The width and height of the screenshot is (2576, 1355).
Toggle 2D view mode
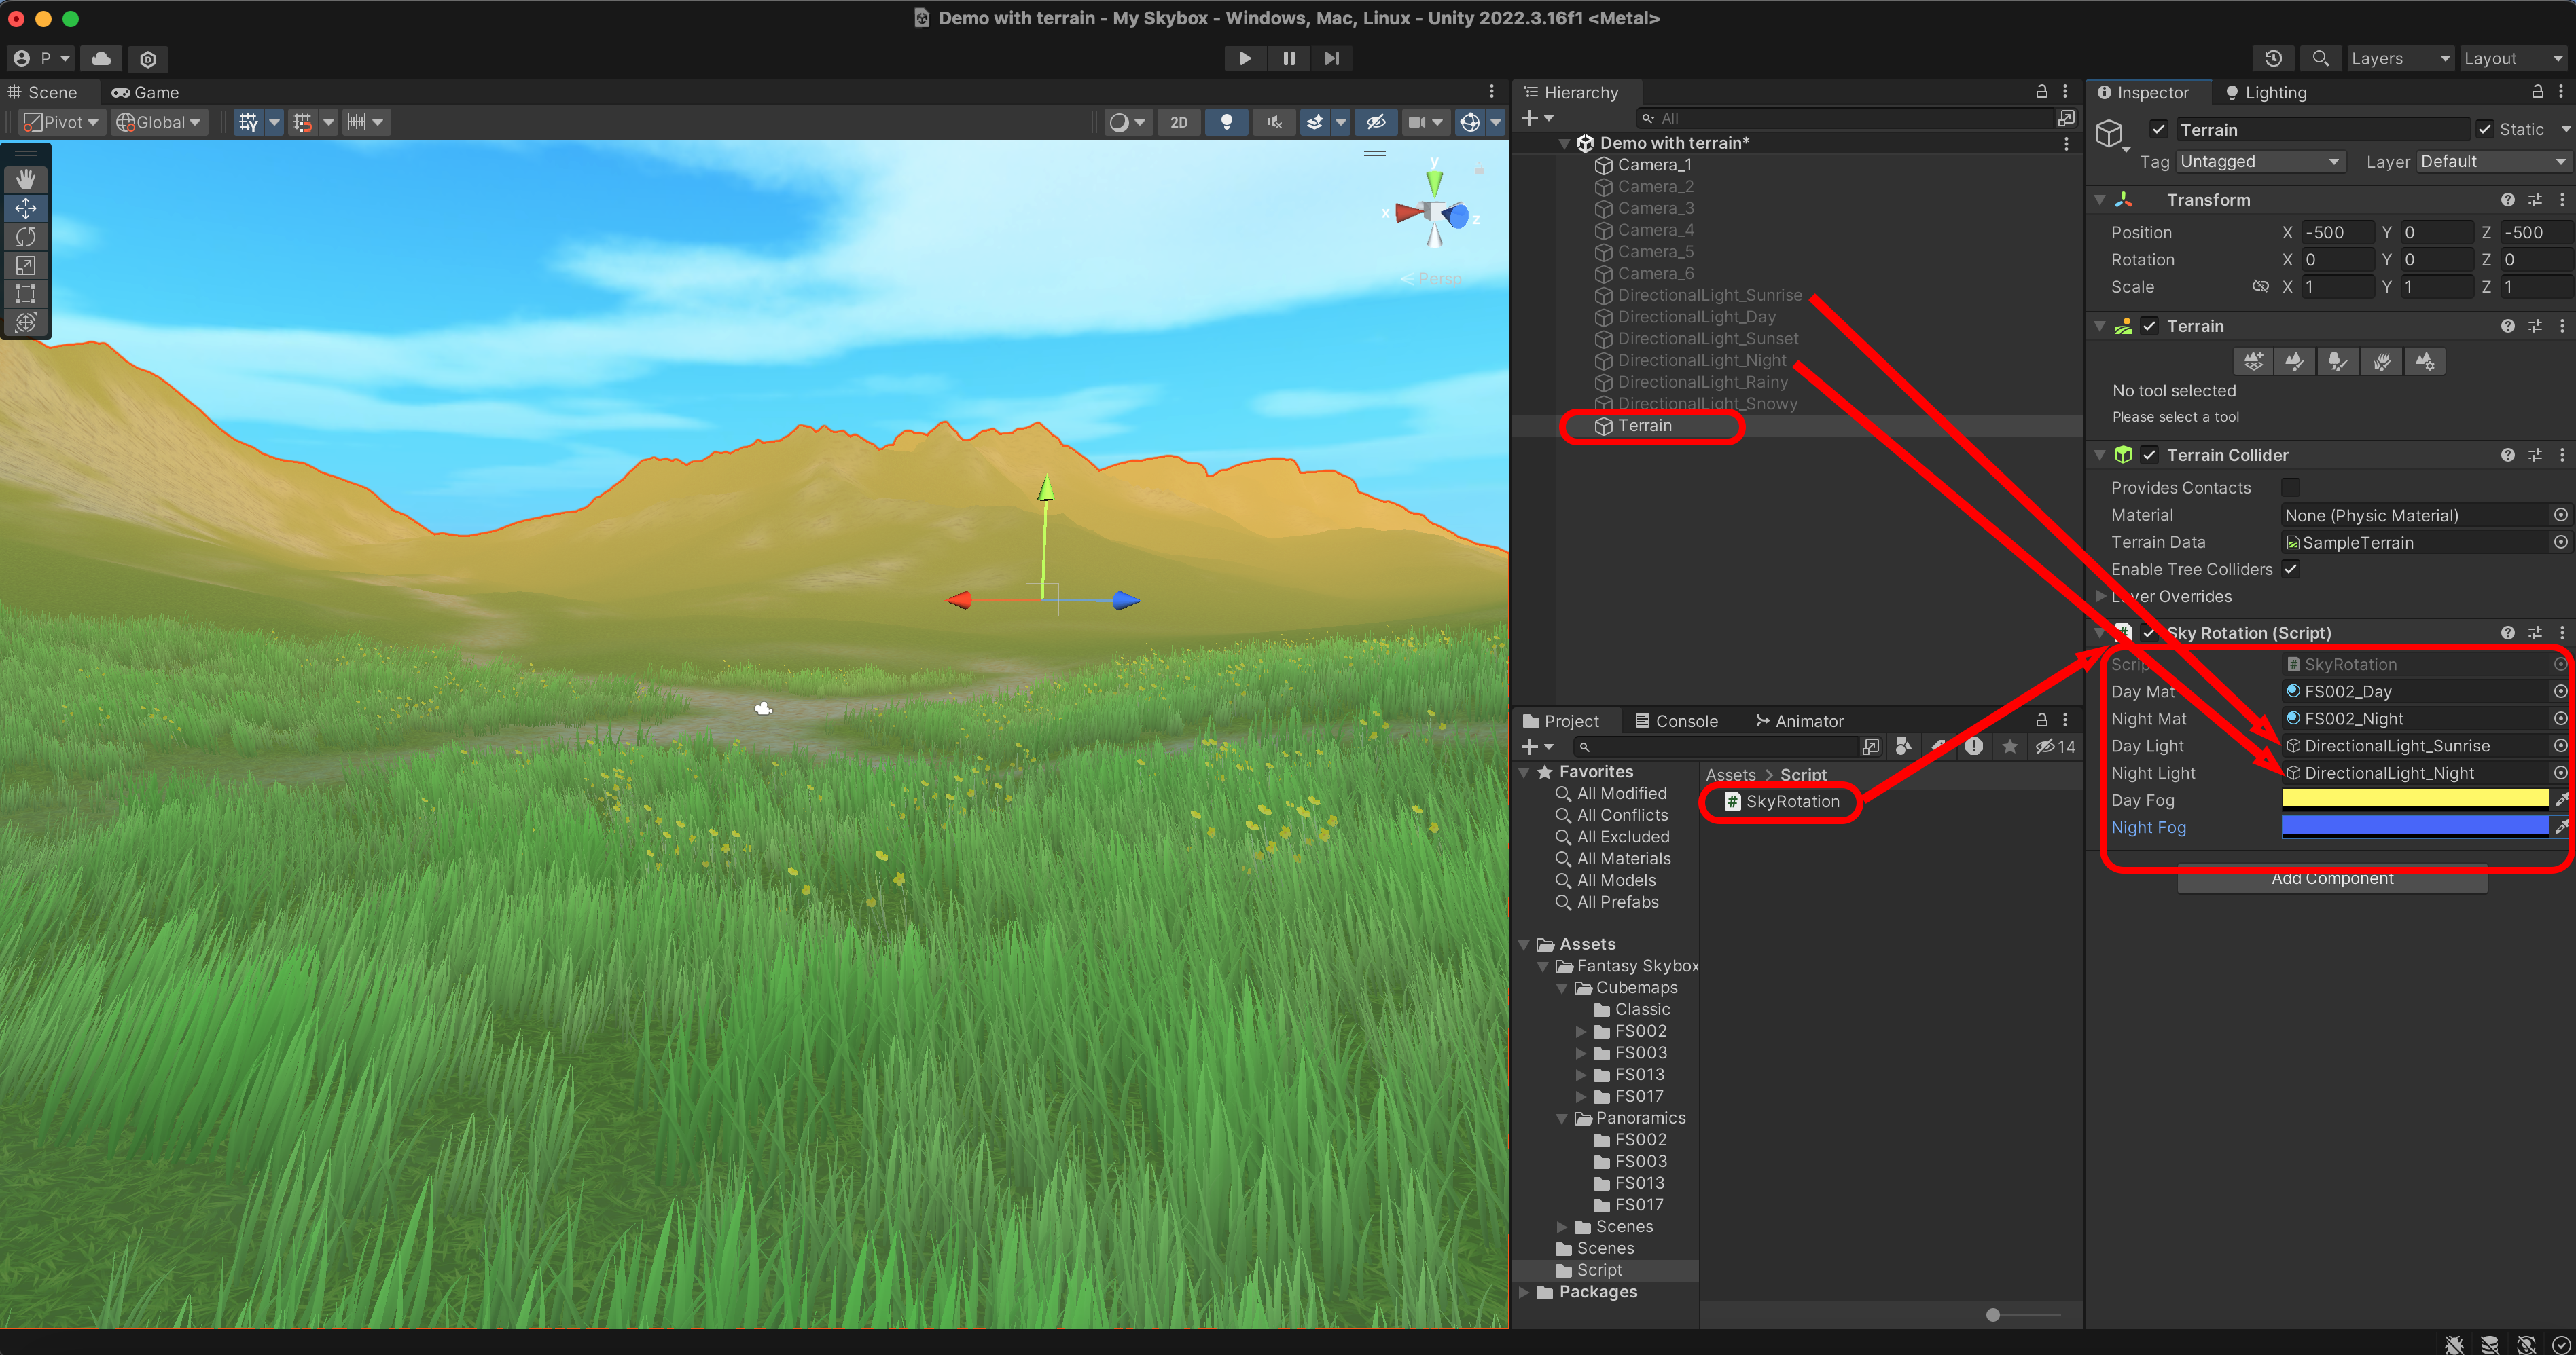click(x=1179, y=122)
